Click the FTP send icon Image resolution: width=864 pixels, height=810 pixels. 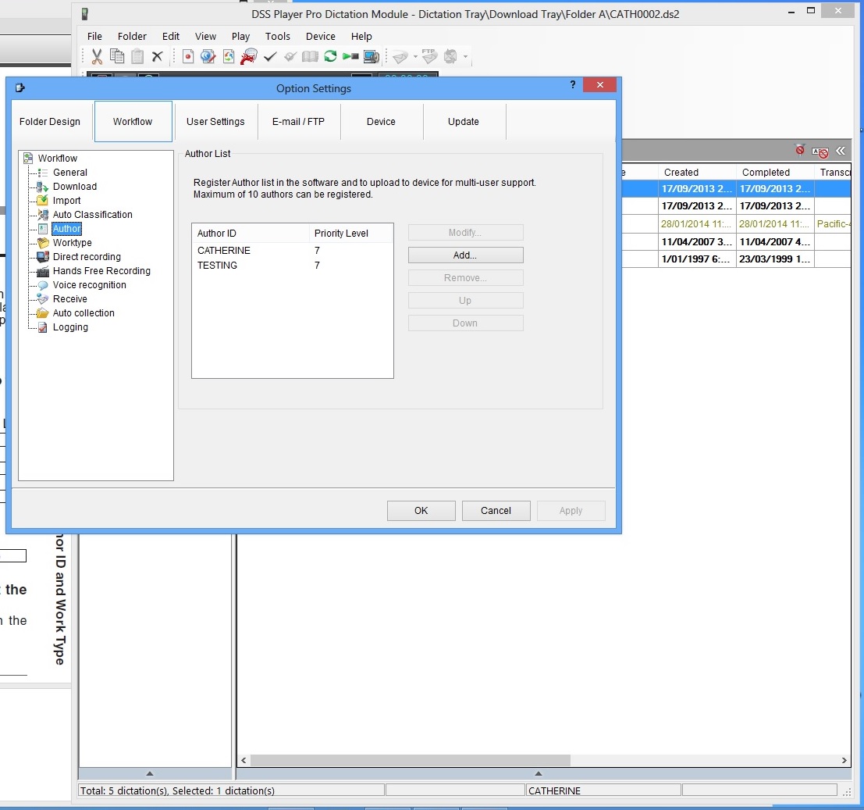[429, 56]
